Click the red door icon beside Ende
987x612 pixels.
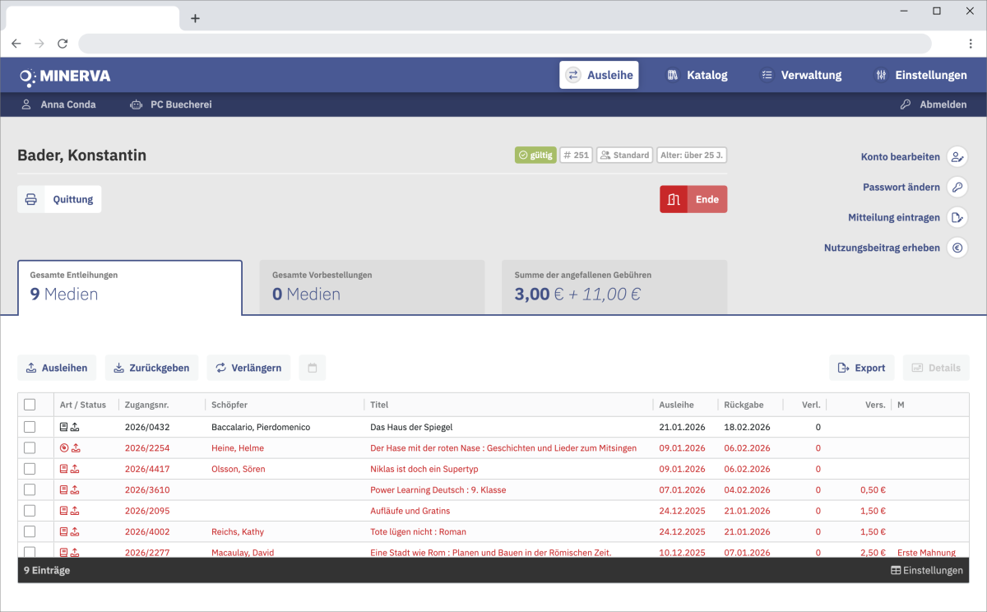coord(674,199)
